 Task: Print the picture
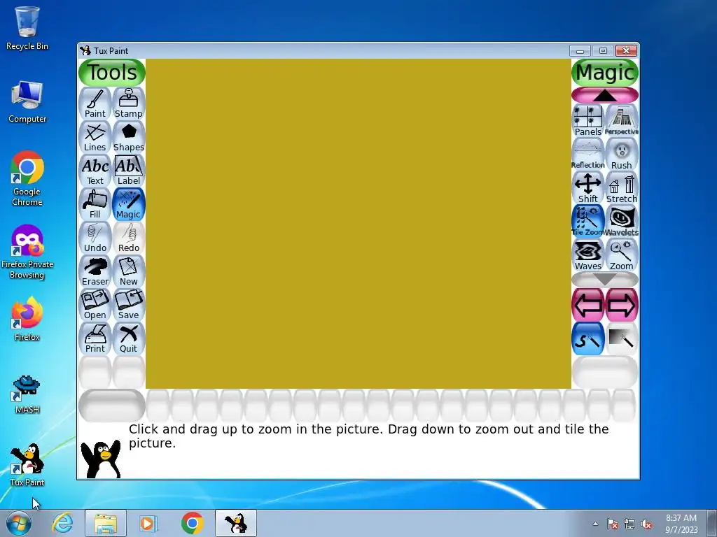(95, 338)
